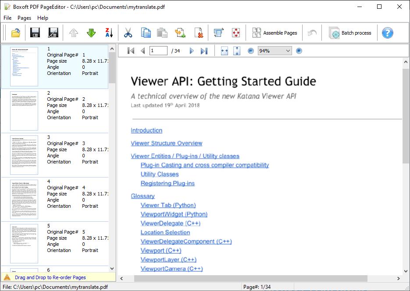Open a PDF file with the folder icon

tap(16, 33)
